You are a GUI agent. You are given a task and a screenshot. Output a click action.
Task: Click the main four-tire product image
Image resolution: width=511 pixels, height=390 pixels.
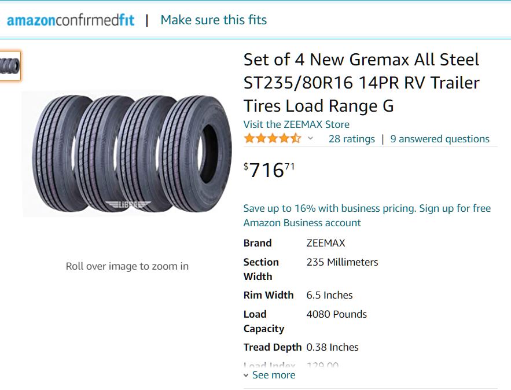click(x=126, y=153)
